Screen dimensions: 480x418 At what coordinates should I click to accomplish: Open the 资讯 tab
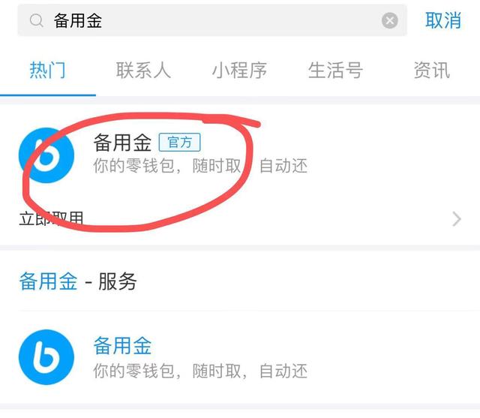(x=432, y=70)
